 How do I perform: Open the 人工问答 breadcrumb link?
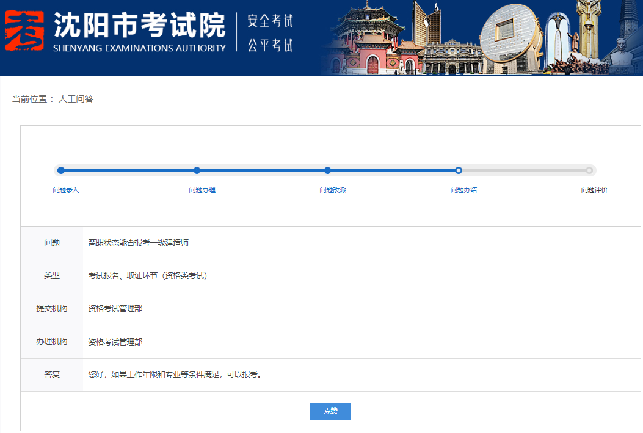click(76, 98)
